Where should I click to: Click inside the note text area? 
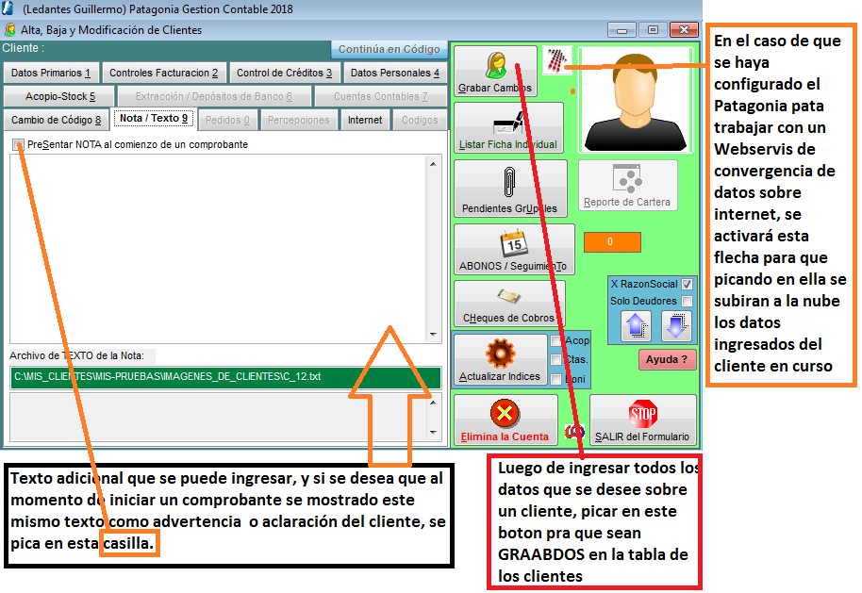click(218, 249)
